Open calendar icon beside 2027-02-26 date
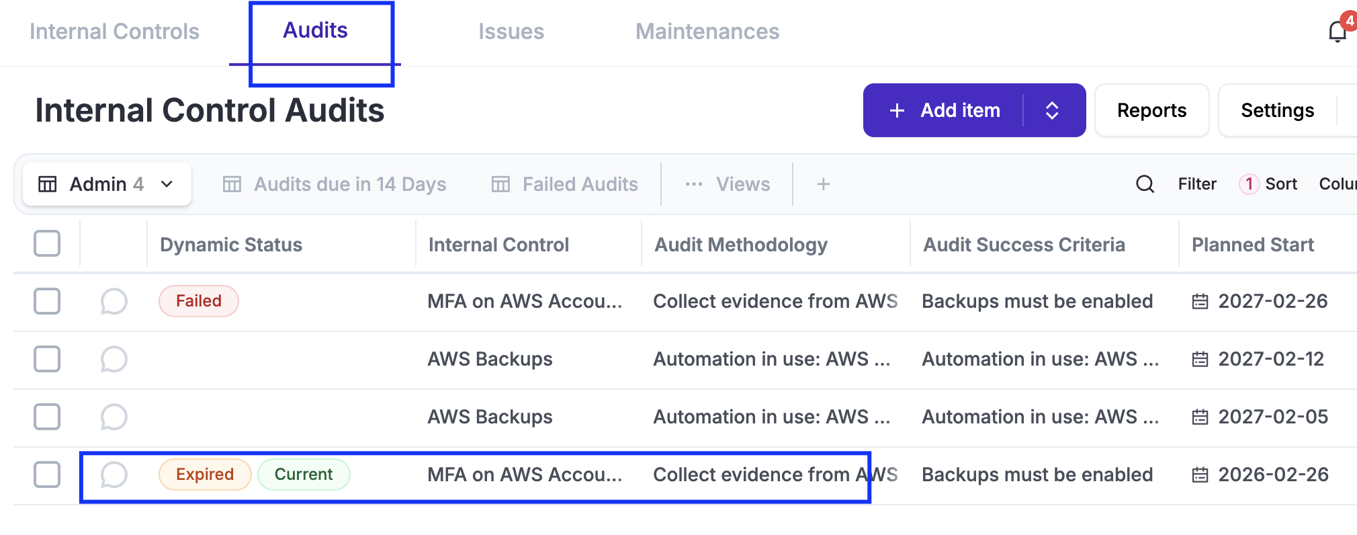The height and width of the screenshot is (535, 1357). tap(1200, 302)
